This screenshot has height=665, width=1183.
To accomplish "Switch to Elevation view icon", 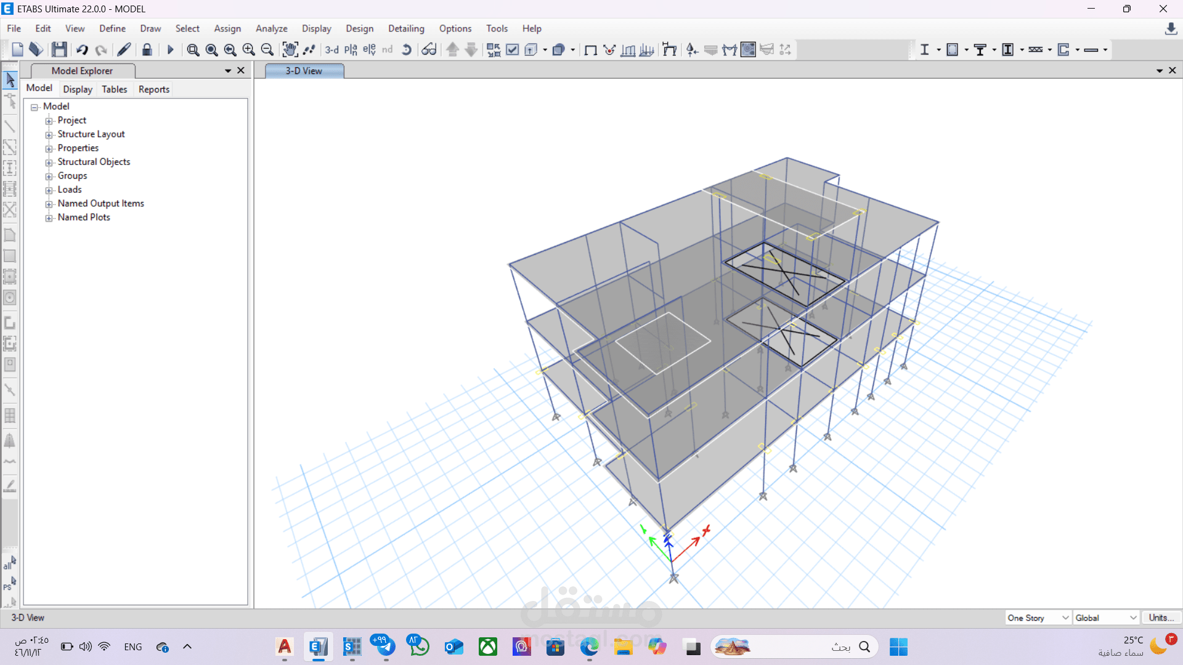I will click(369, 50).
